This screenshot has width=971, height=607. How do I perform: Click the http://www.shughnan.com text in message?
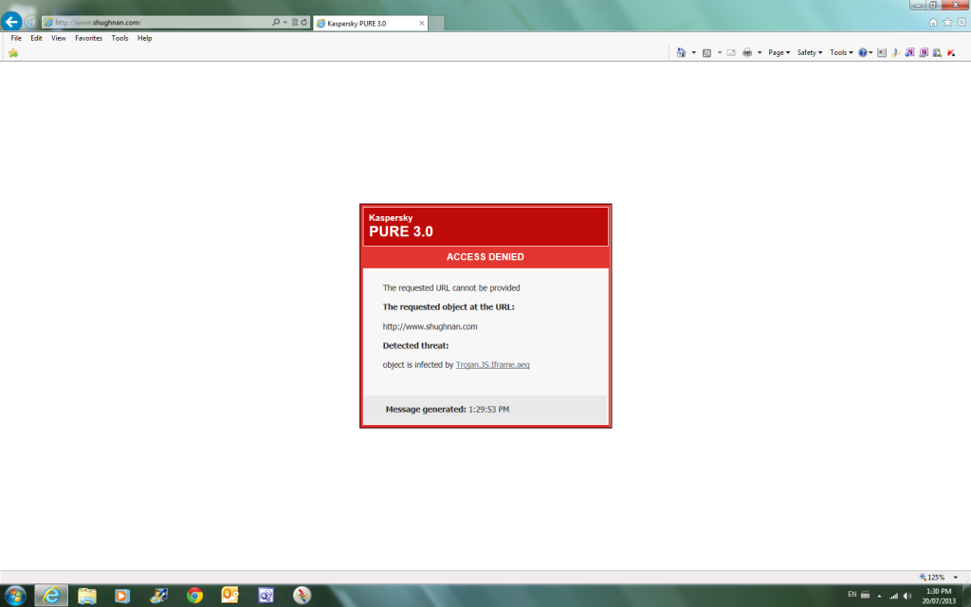tap(430, 326)
